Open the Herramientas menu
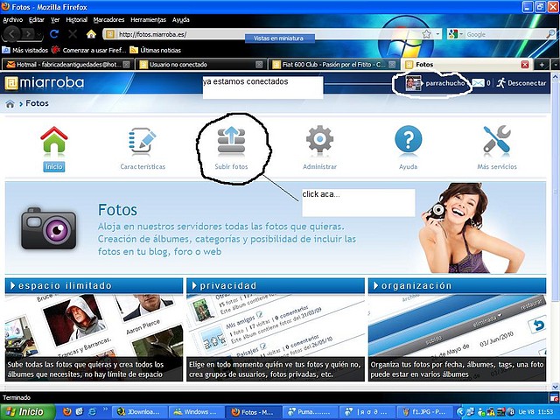560x420 pixels. pyautogui.click(x=148, y=20)
